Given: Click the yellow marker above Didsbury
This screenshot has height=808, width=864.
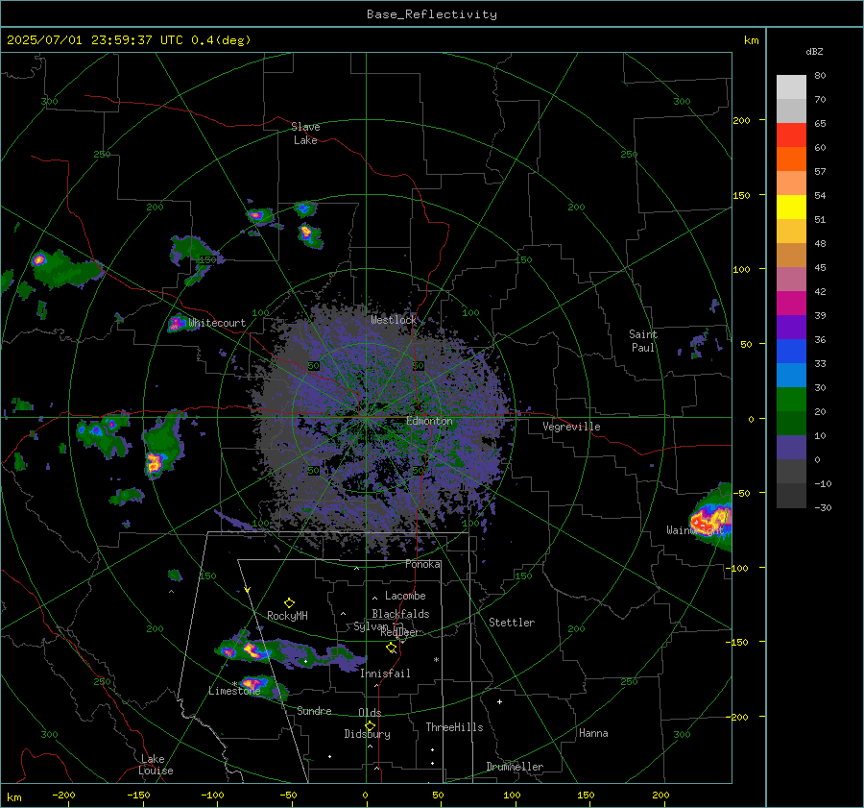Looking at the screenshot, I should (x=370, y=725).
